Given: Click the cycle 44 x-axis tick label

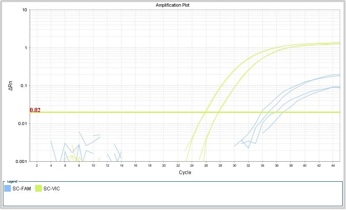Looking at the screenshot, I should click(333, 166).
